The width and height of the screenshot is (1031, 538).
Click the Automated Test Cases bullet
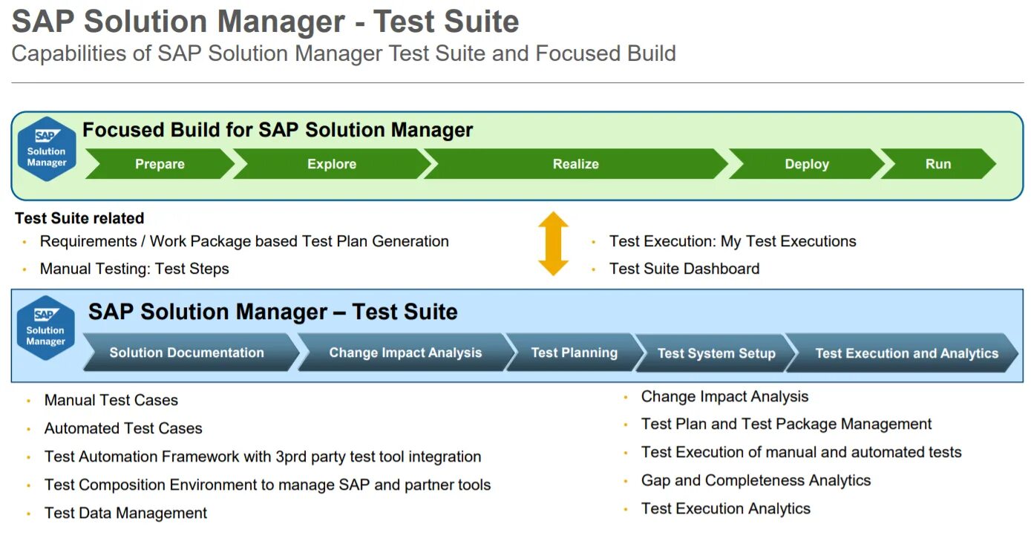123,428
